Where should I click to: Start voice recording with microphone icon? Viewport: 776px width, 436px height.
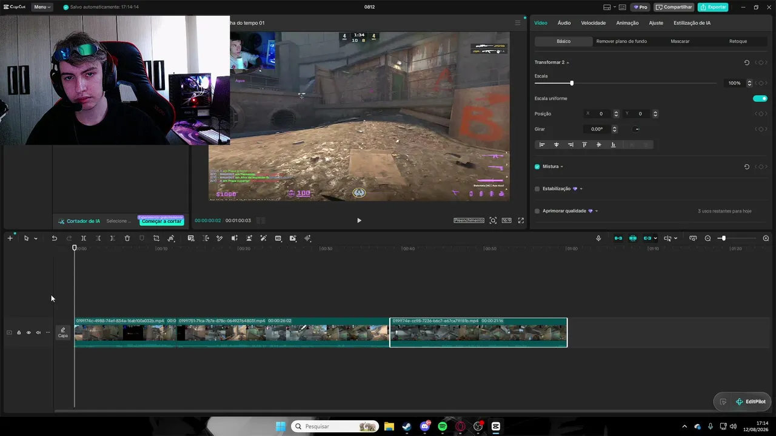[x=598, y=239]
